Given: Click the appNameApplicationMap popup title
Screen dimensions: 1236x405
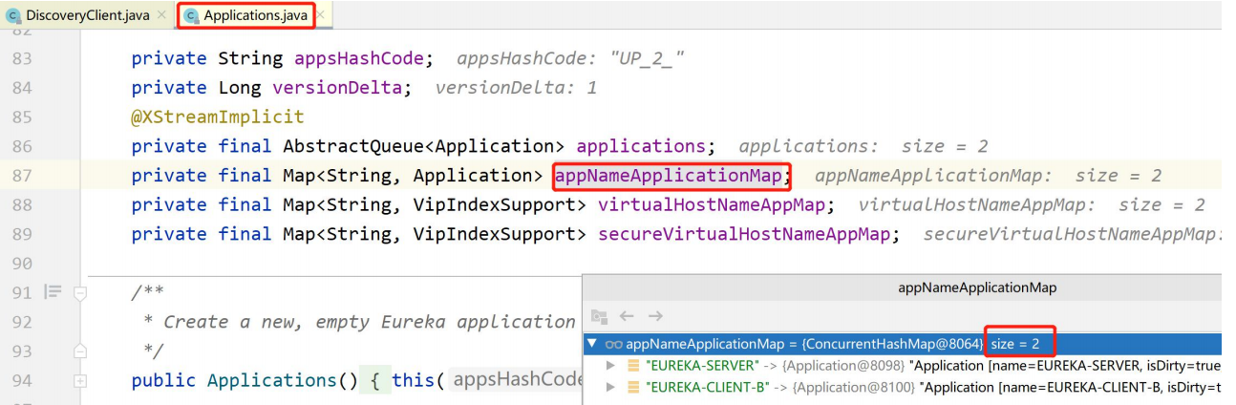Looking at the screenshot, I should point(977,288).
